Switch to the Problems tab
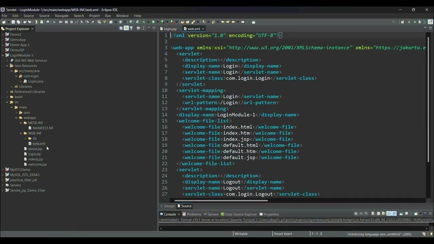434x244 pixels. (192, 214)
